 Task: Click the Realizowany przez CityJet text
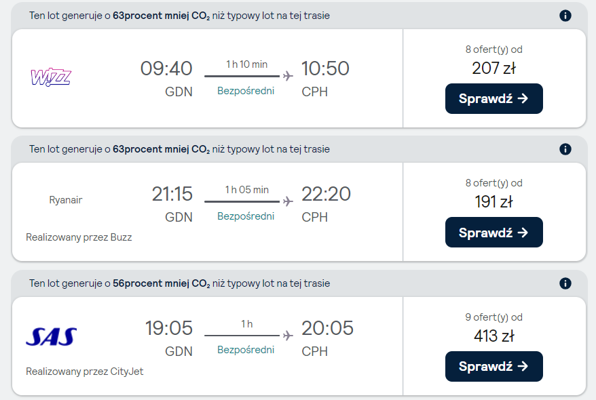point(85,372)
